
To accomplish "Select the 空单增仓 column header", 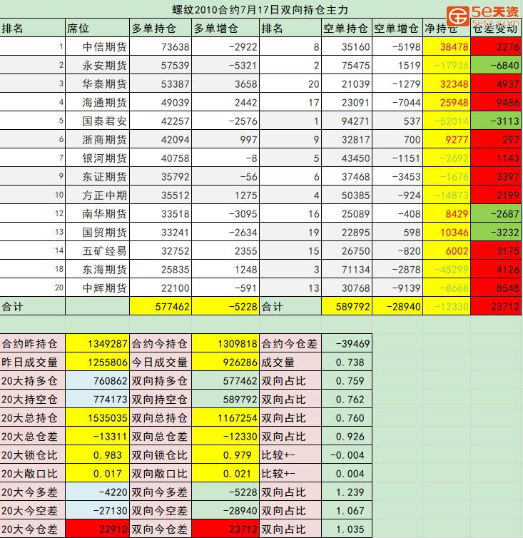I will pos(396,29).
